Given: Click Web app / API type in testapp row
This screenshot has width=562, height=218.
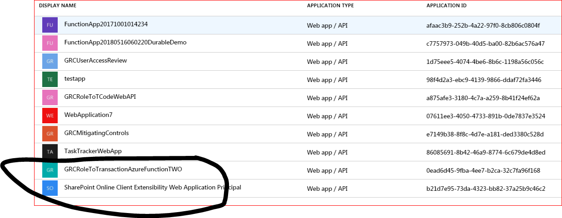Looking at the screenshot, I should [x=327, y=80].
